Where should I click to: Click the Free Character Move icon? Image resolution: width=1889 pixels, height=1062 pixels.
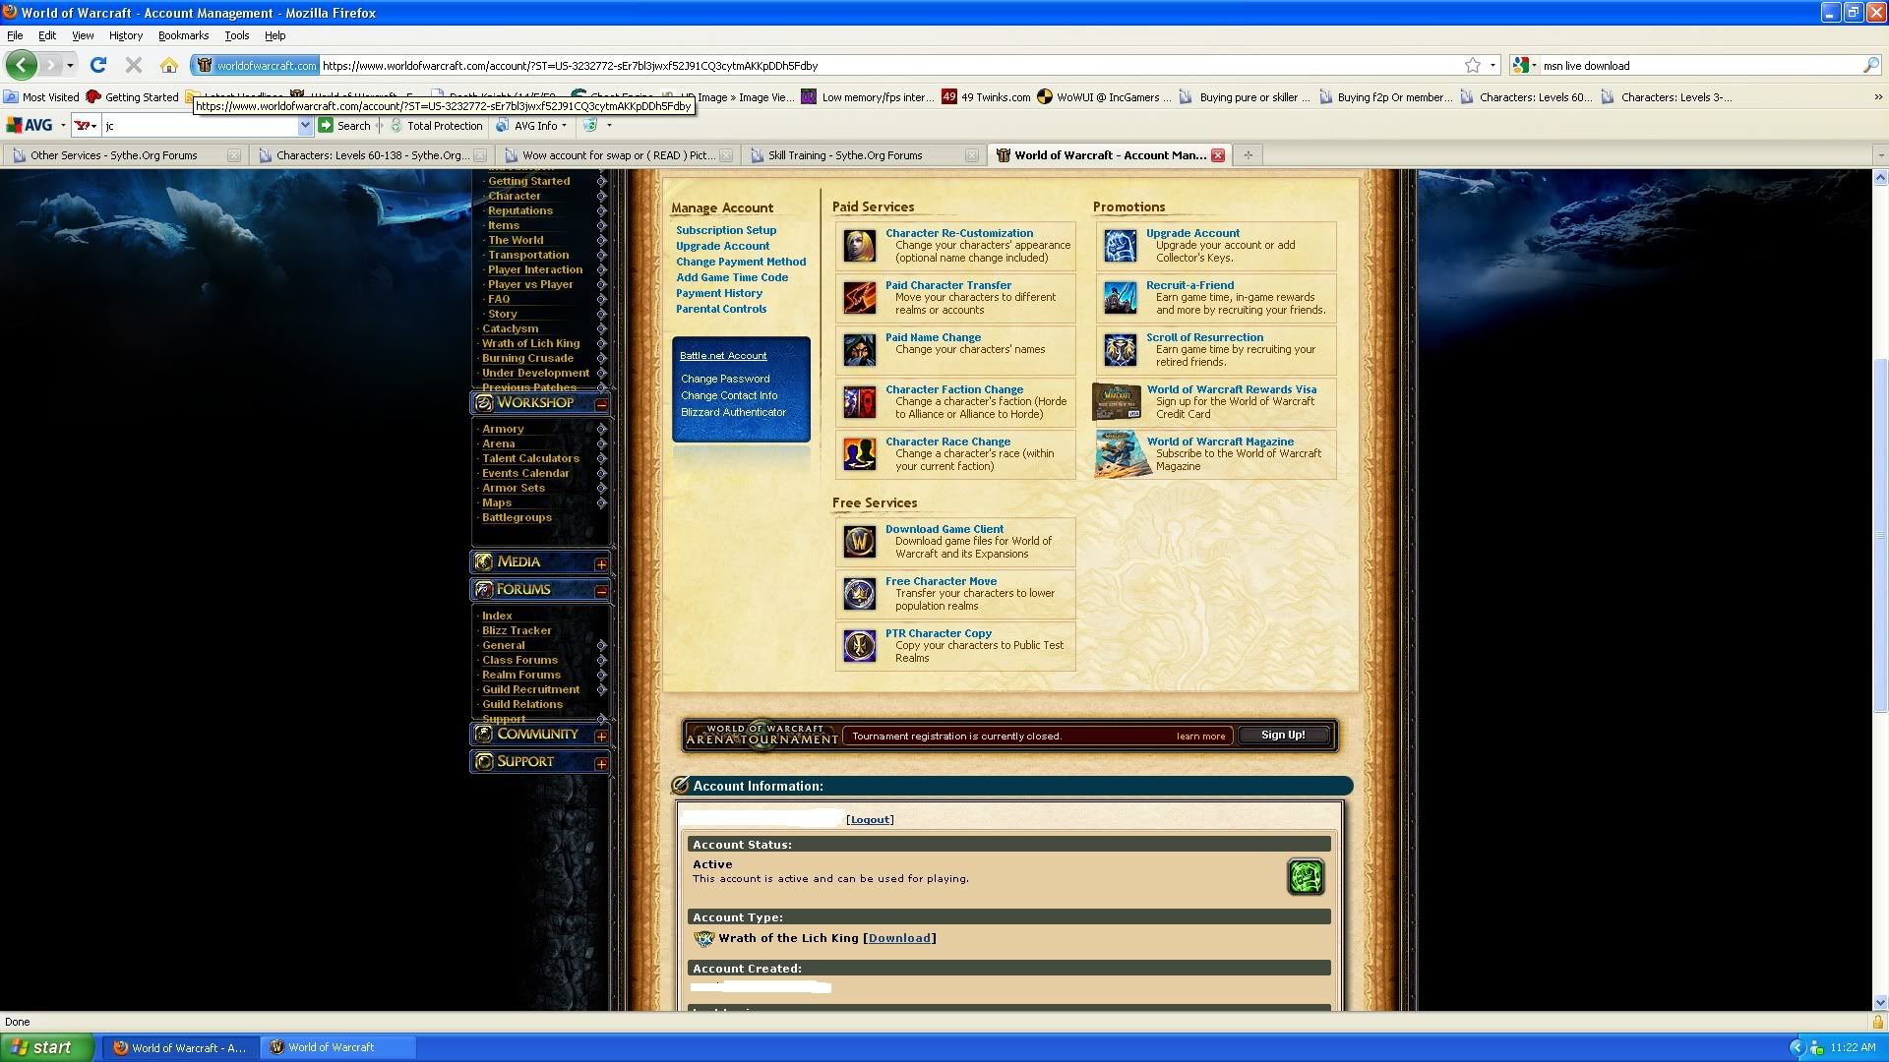tap(859, 594)
